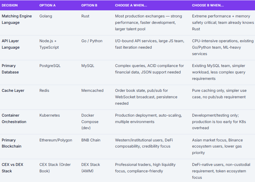Click the BNB Chain cell
Screen dimensions: 255x182
click(x=91, y=140)
